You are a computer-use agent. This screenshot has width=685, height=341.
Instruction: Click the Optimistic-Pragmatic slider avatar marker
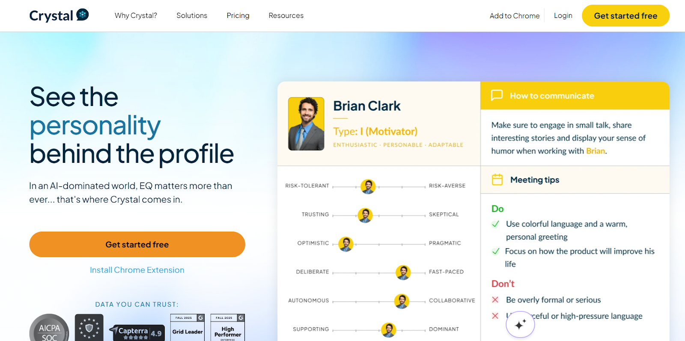[x=345, y=244]
